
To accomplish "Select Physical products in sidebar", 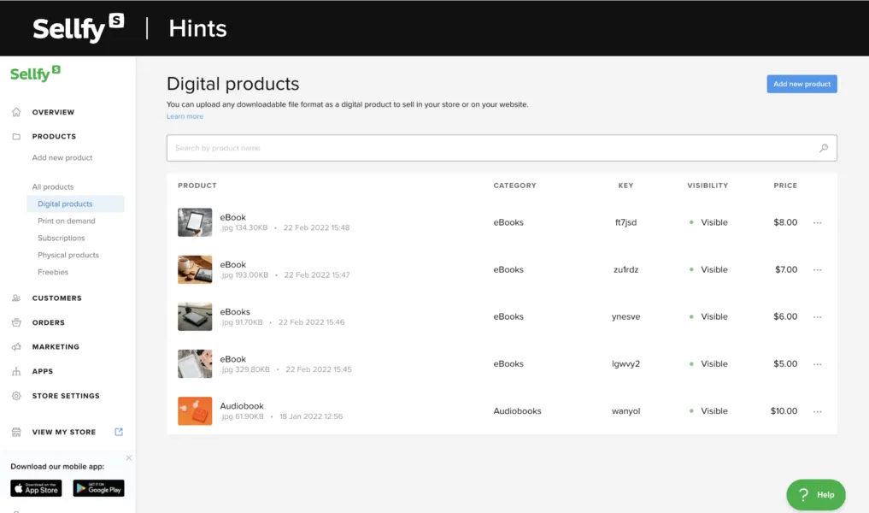I will (x=68, y=255).
